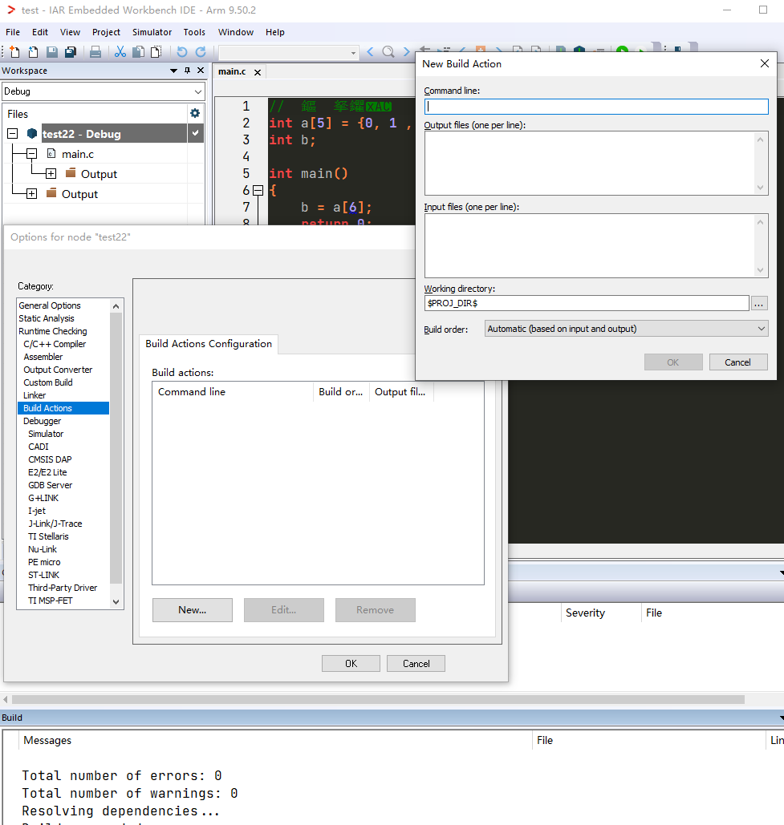Image resolution: width=784 pixels, height=825 pixels.
Task: Click the New... build action button
Action: point(192,610)
